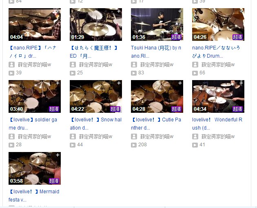The image size is (257, 208).
Task: Add nano.RIPE ハナノイロ video to queue with plus icon
Action: pos(58,11)
